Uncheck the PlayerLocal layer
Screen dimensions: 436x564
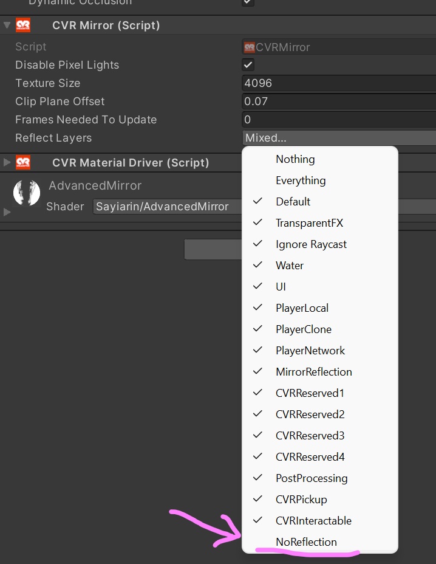tap(320, 308)
